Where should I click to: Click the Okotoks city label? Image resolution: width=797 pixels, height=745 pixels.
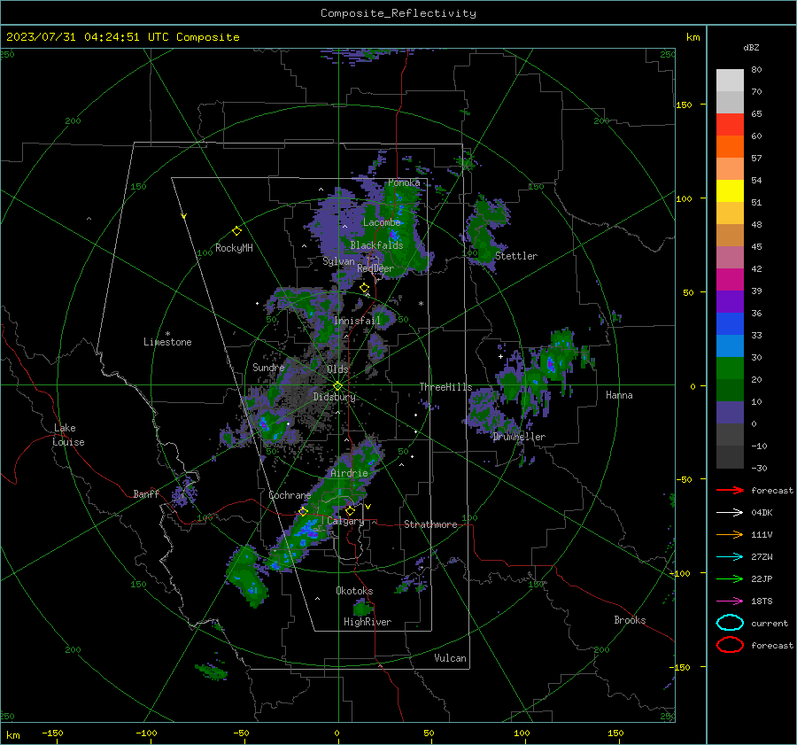pos(354,592)
